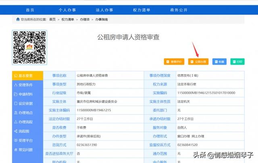Viewport: 258px width, 163px height.
Task: Click the home icon in breadcrumb
Action: pyautogui.click(x=18, y=19)
